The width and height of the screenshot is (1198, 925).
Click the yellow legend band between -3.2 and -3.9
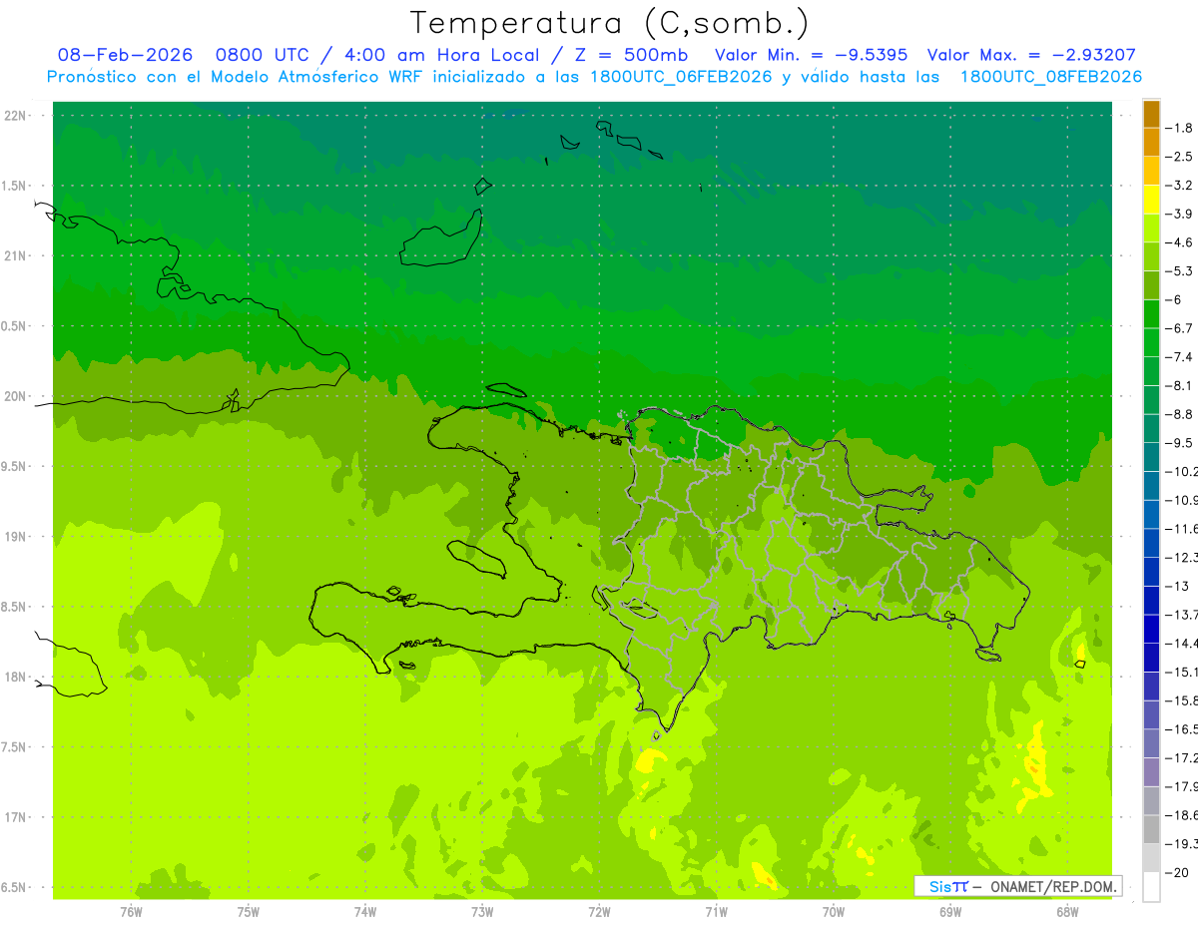point(1151,200)
